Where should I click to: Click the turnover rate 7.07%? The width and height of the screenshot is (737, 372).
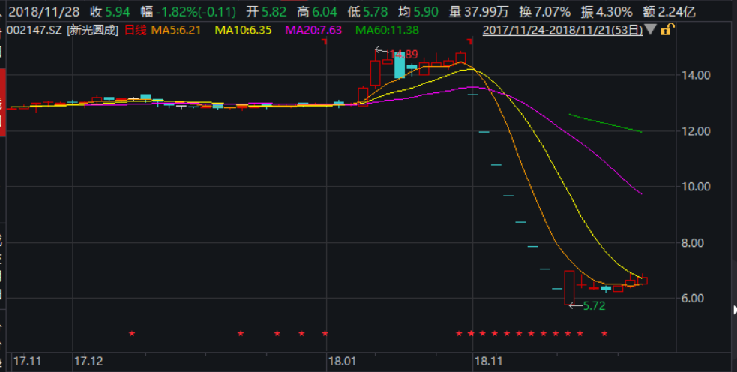click(x=553, y=12)
